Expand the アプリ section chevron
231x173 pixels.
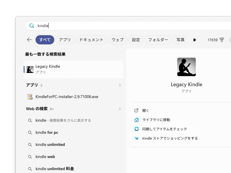120,85
